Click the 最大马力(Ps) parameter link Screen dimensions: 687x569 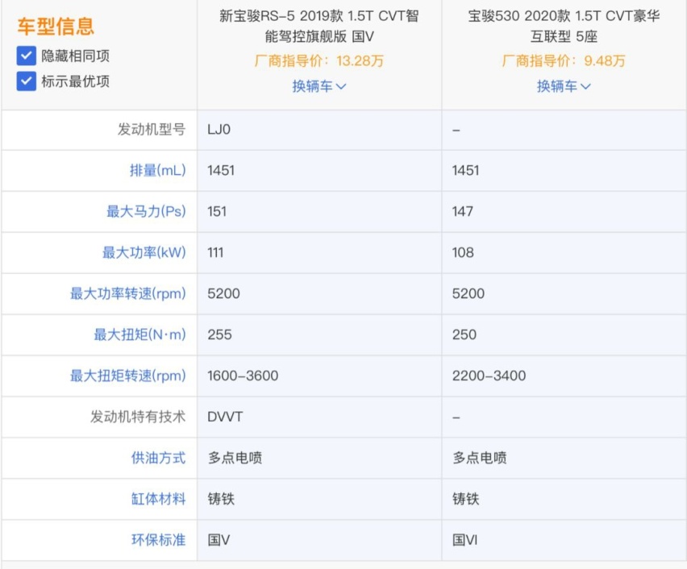[x=146, y=212]
